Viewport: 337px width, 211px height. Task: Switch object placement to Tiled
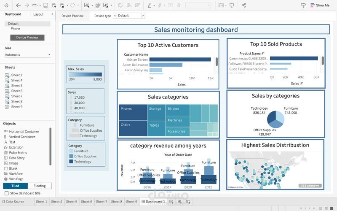[15, 186]
